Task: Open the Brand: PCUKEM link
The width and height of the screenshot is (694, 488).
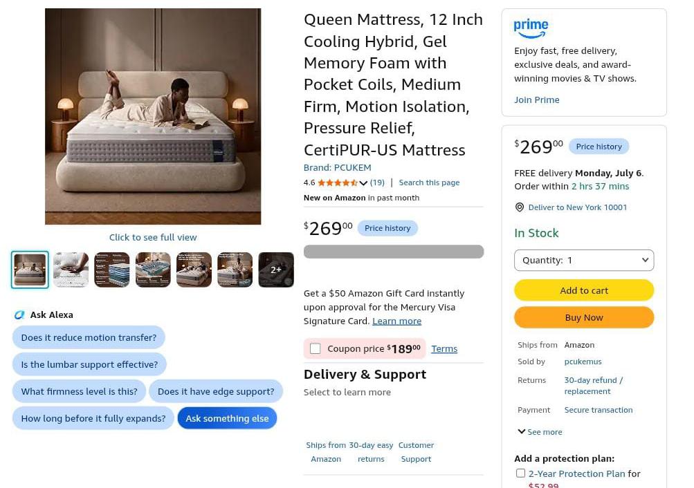Action: point(337,167)
